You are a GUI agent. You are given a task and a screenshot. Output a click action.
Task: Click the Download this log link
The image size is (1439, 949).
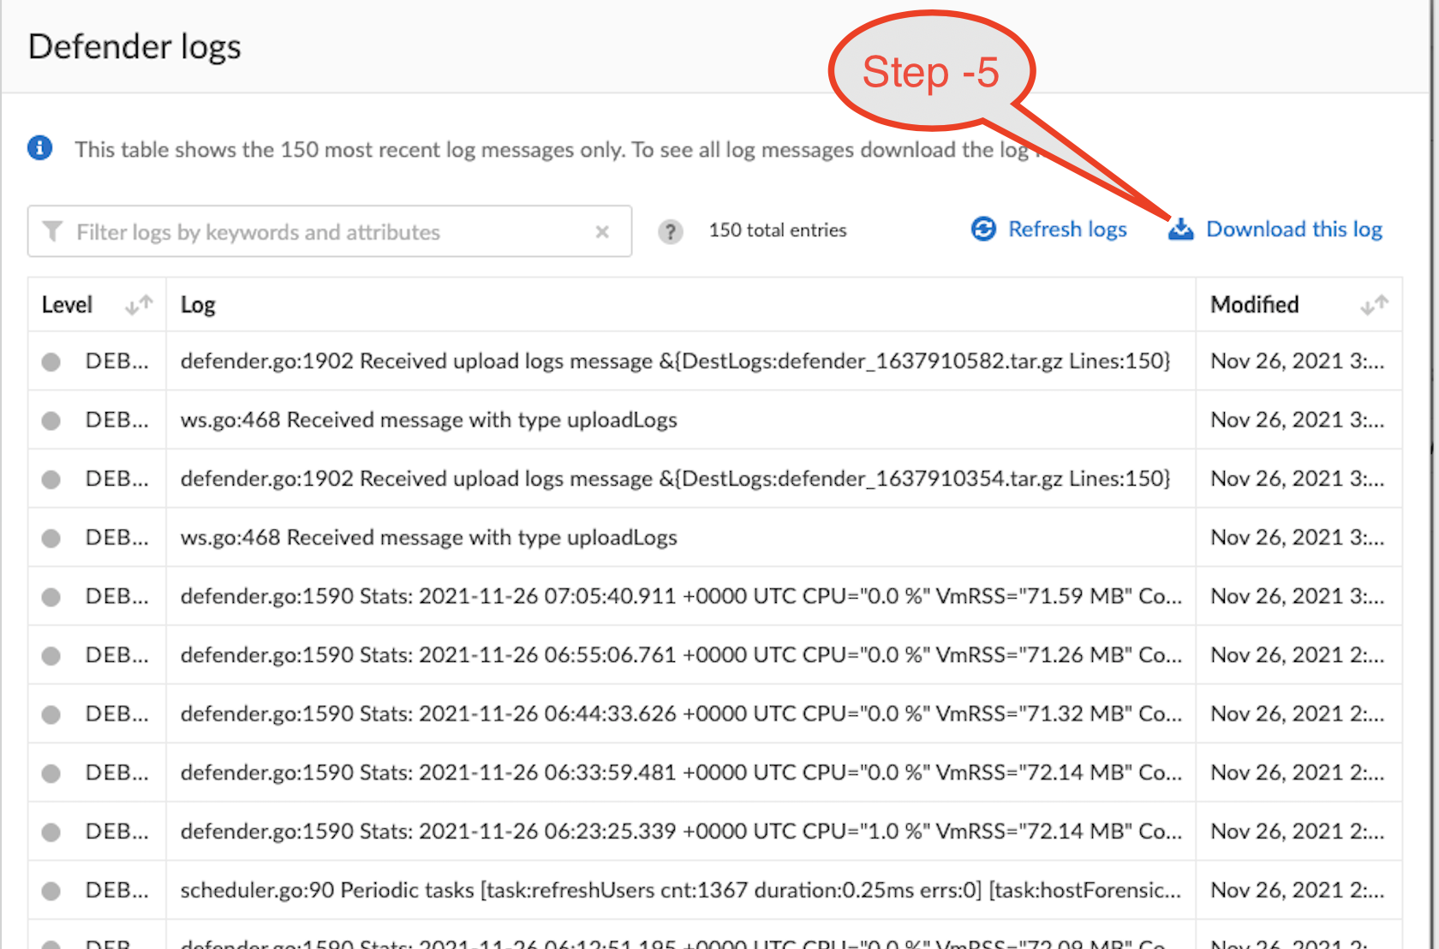1293,229
